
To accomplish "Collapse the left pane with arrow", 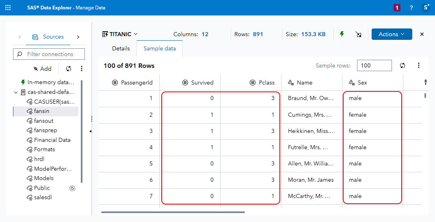I will (91, 131).
